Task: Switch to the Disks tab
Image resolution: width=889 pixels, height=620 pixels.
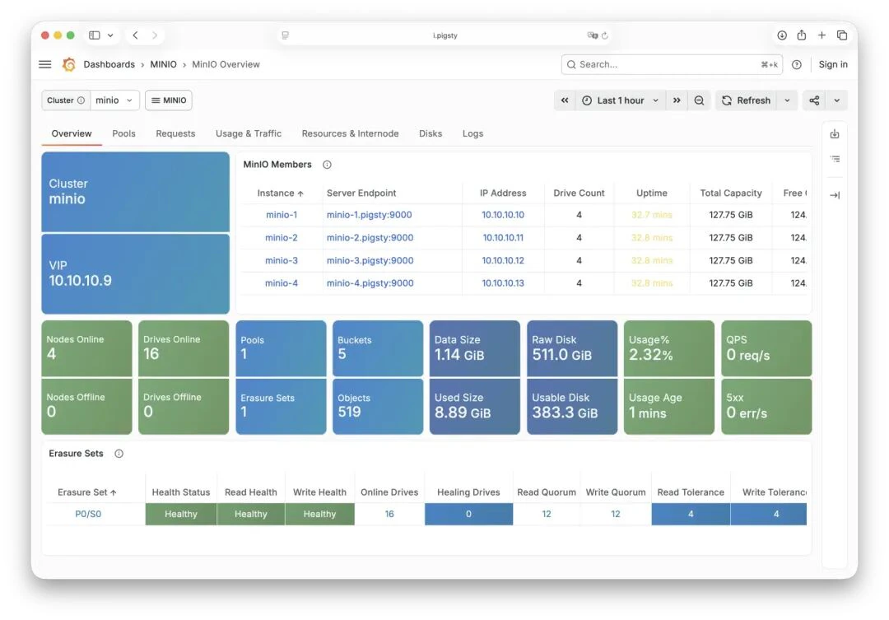Action: tap(431, 134)
